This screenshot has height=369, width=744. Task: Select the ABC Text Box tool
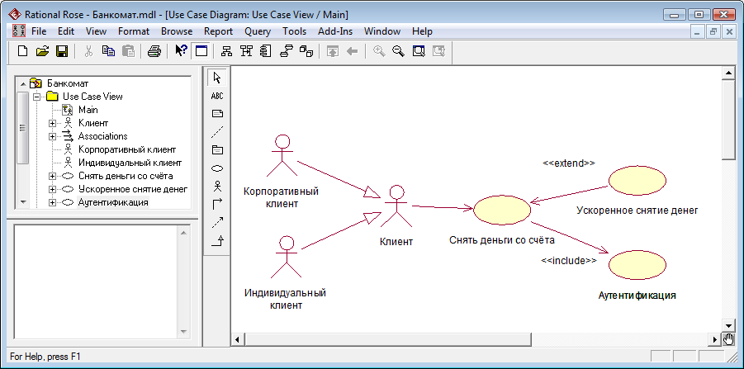point(217,96)
